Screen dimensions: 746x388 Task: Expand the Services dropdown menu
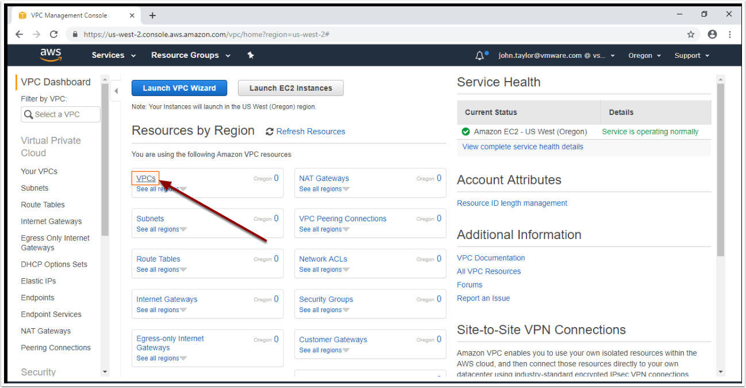pyautogui.click(x=113, y=55)
